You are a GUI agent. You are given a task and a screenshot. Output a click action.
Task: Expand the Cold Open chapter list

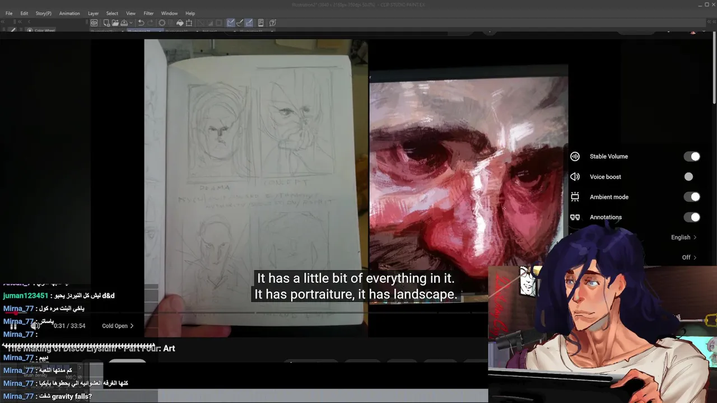(x=118, y=326)
